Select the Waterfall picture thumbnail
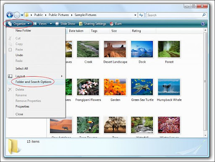 click(x=142, y=125)
